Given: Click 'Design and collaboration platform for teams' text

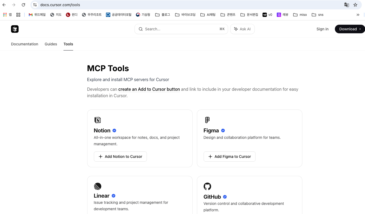Looking at the screenshot, I should [242, 137].
